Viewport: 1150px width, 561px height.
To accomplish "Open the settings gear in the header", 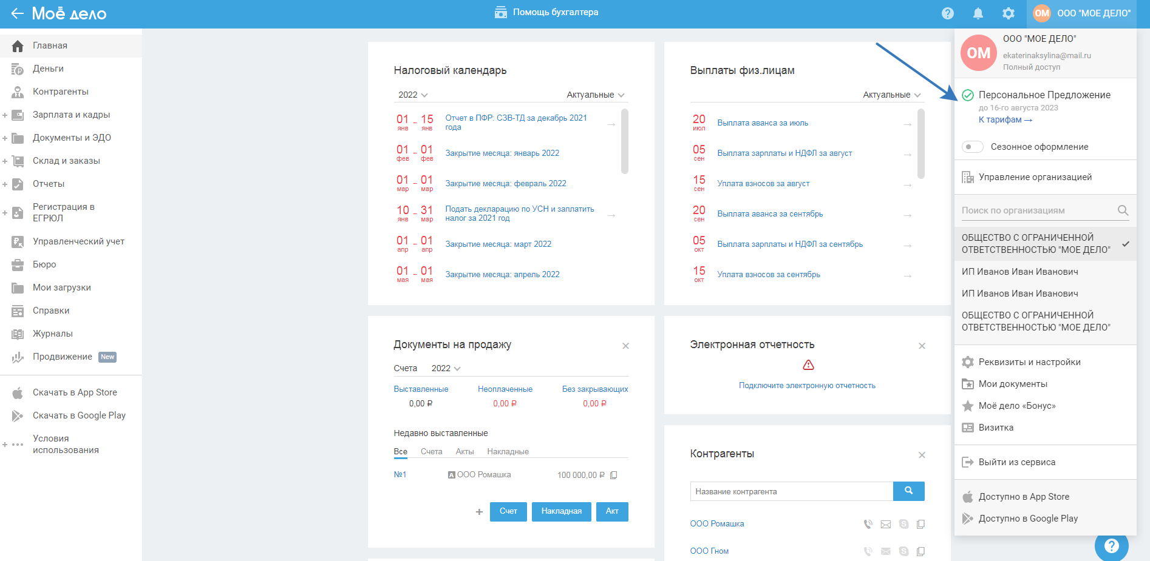I will click(1009, 13).
